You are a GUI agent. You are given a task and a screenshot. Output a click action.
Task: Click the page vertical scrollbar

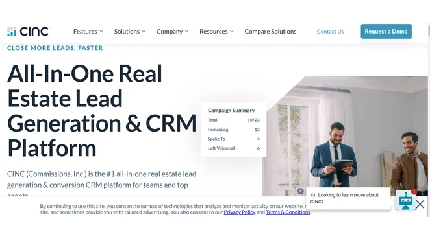[x=429, y=120]
